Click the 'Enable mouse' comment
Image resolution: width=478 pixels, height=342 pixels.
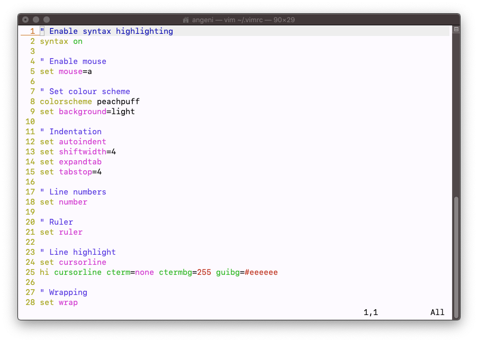(73, 61)
